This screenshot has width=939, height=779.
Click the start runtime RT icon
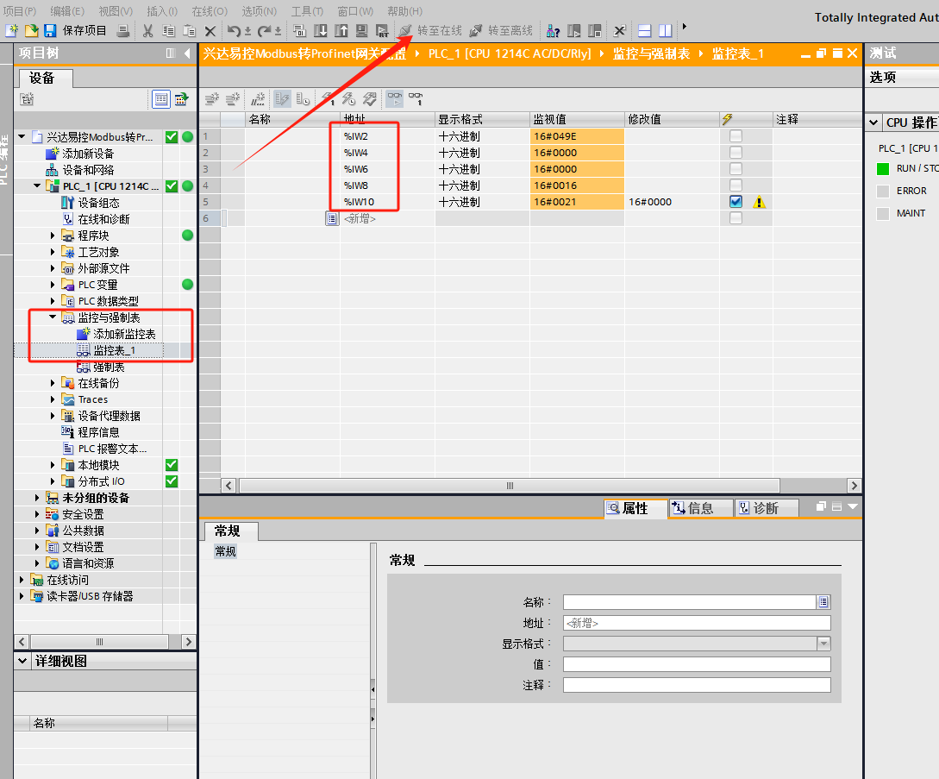(x=382, y=30)
